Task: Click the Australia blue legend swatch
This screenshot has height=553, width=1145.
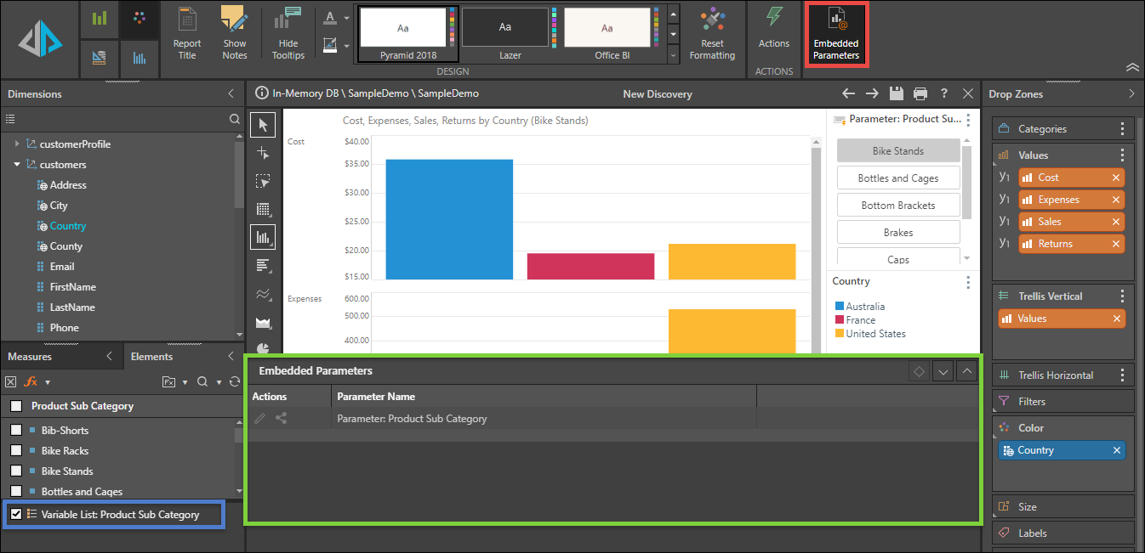Action: [x=840, y=307]
